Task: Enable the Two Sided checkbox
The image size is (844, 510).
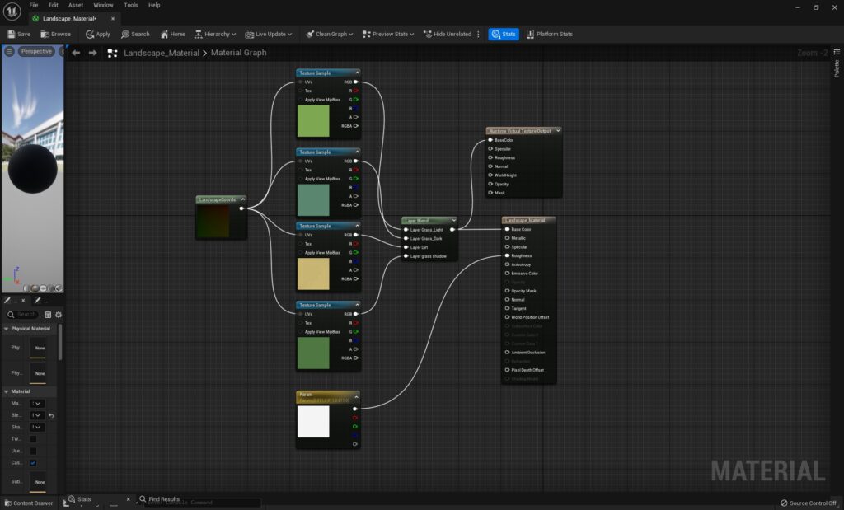Action: click(x=33, y=439)
